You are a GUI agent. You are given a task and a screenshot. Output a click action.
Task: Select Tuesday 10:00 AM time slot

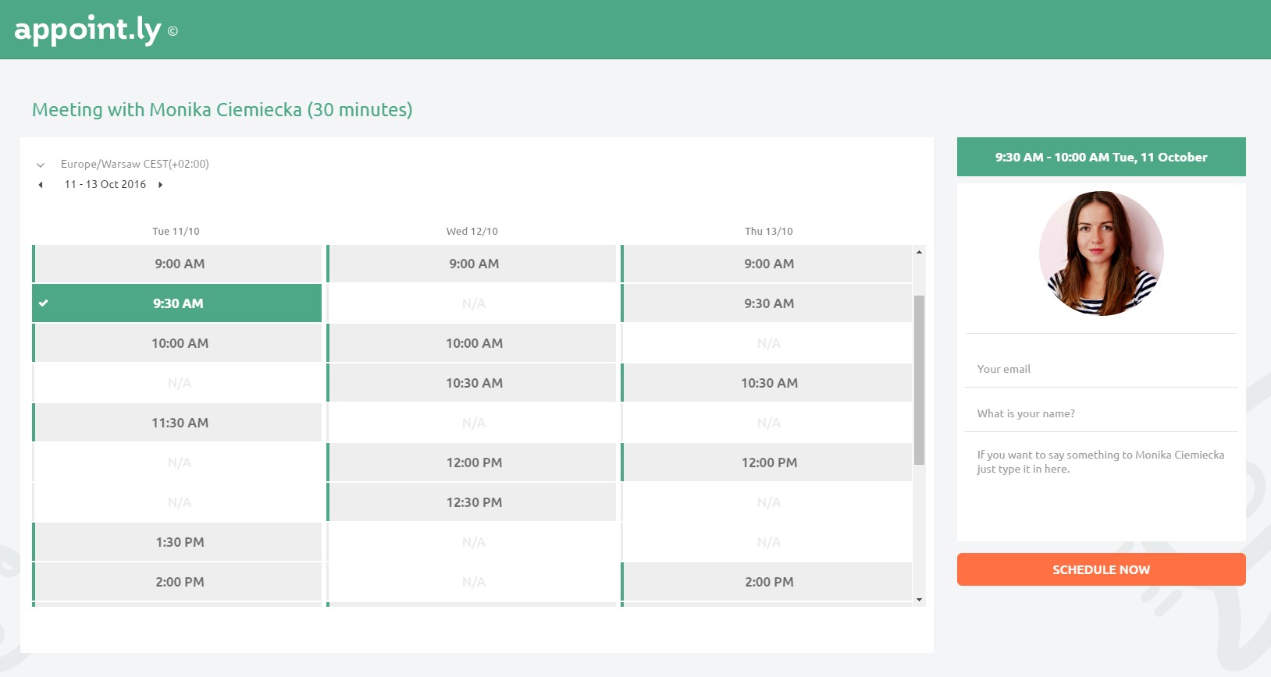coord(180,343)
